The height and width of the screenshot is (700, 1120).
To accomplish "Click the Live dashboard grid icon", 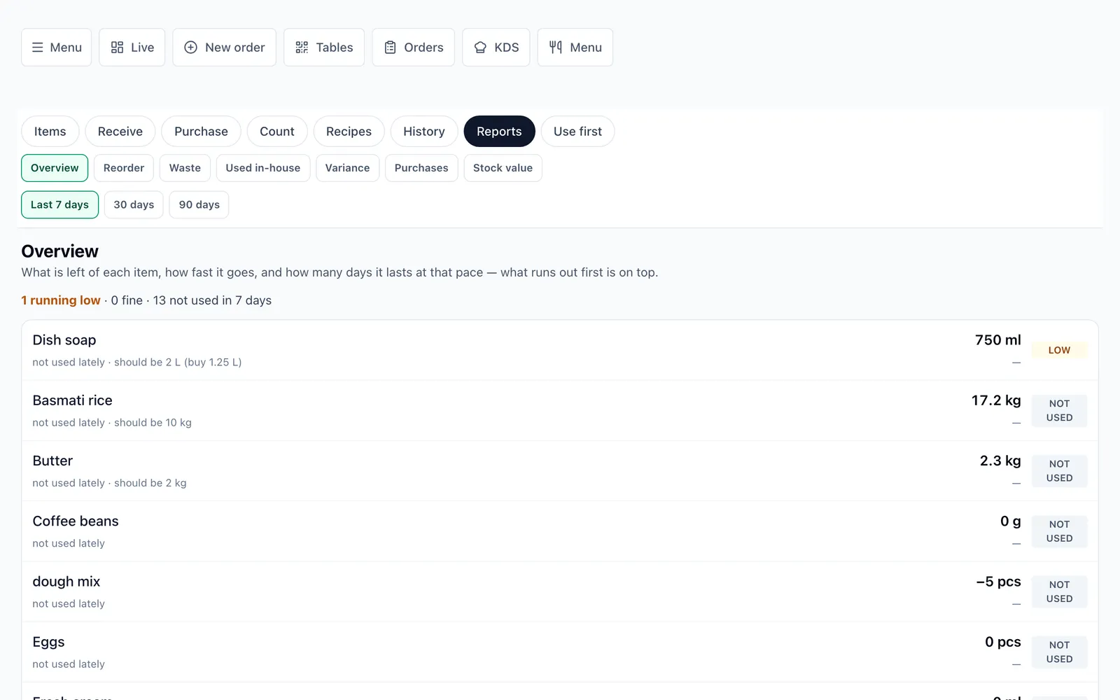I will [x=117, y=48].
